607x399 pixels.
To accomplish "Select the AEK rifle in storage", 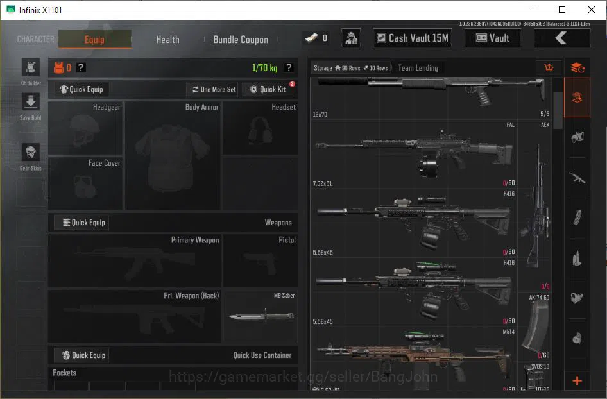I will [535, 206].
